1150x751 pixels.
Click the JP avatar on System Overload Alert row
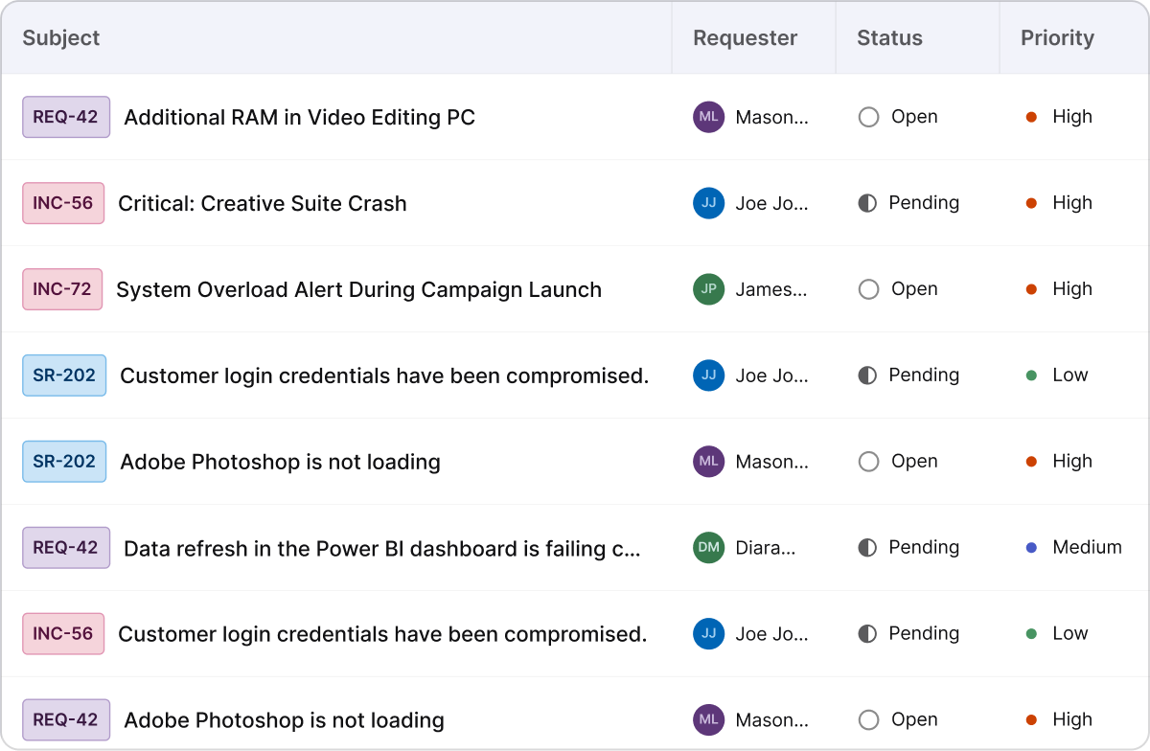pyautogui.click(x=708, y=289)
